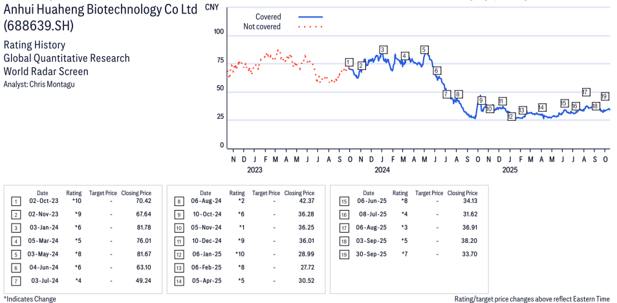The width and height of the screenshot is (617, 303).
Task: Select chart marker 17 above the line
Action: click(586, 92)
